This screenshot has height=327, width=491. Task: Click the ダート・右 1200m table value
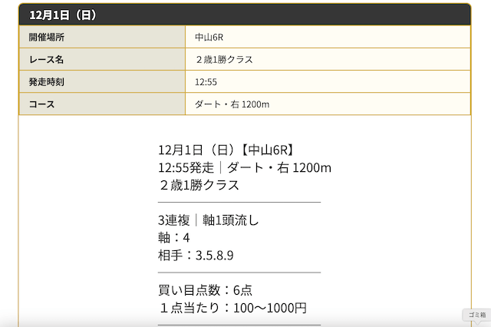tap(232, 104)
